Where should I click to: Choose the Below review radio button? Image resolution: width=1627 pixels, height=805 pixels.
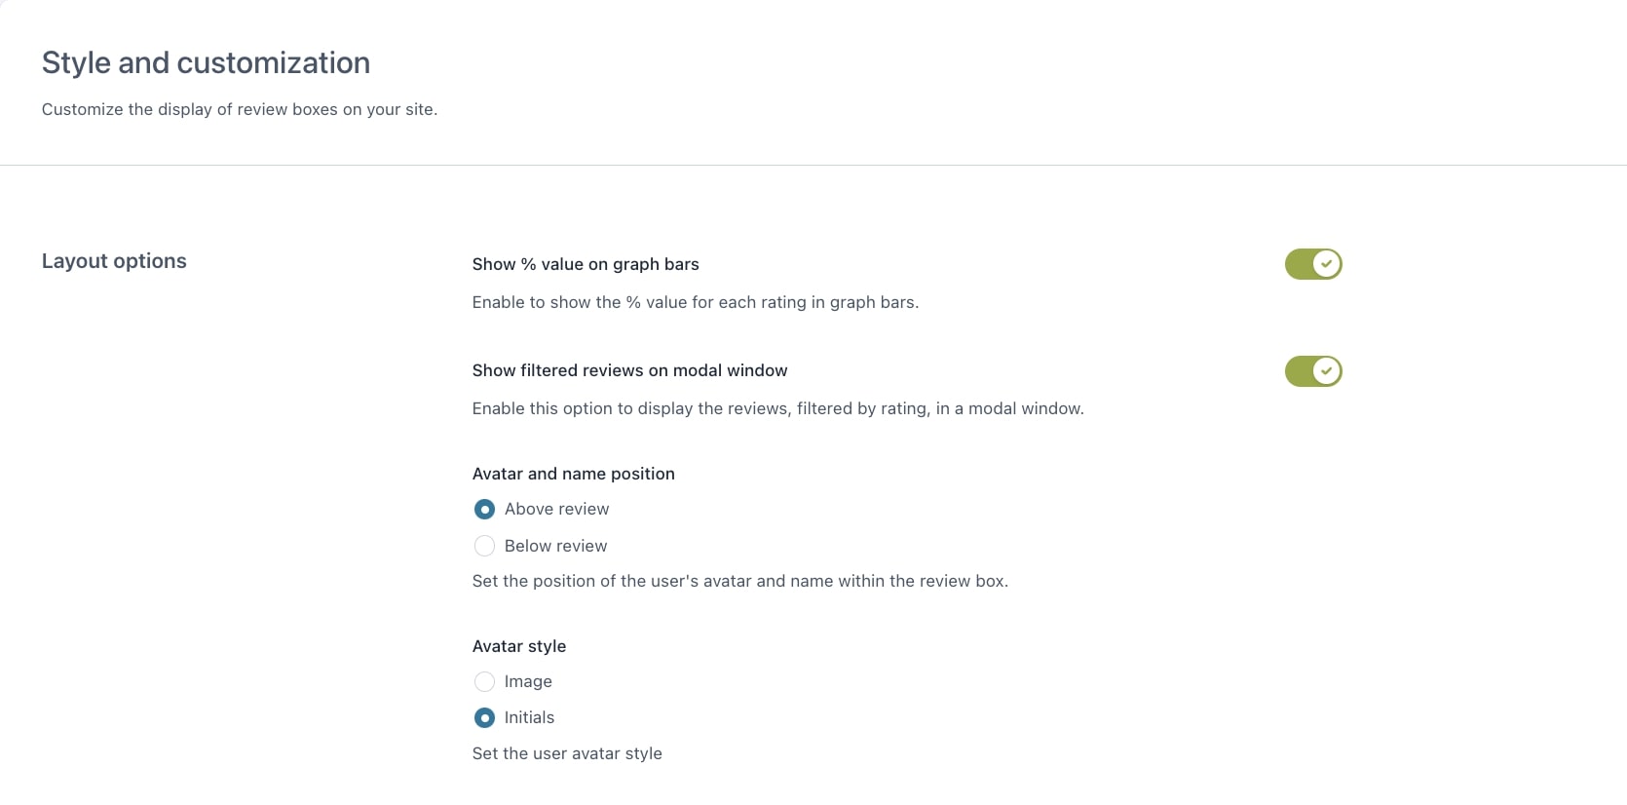[x=484, y=546]
